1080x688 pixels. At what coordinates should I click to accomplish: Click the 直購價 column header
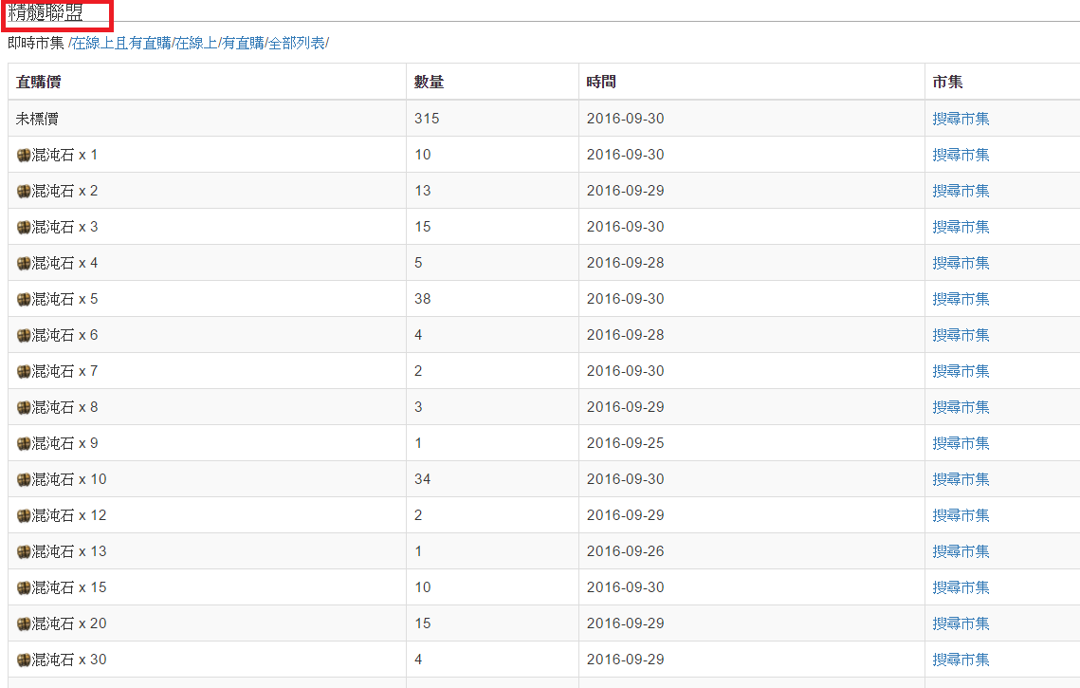[x=39, y=83]
